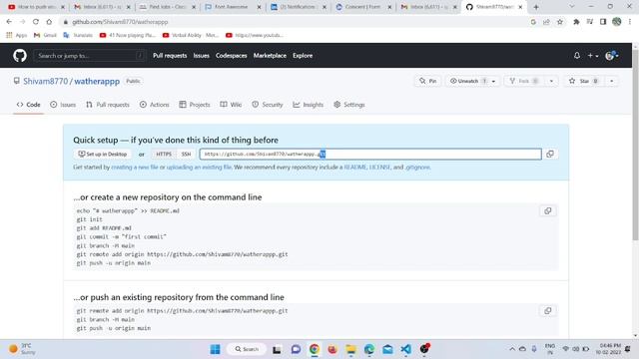
Task: Open File Explorer from taskbar
Action: [350, 349]
